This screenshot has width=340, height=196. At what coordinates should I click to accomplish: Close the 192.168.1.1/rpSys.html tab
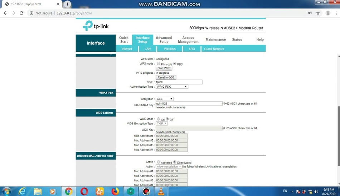pos(58,4)
